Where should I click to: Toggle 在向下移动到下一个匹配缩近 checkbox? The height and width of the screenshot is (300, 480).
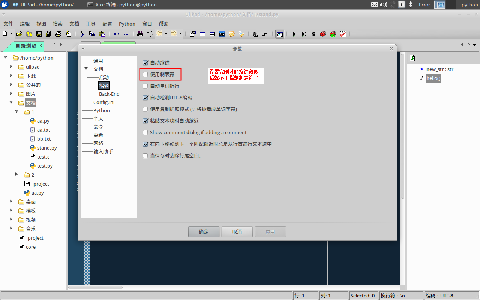[x=145, y=144]
